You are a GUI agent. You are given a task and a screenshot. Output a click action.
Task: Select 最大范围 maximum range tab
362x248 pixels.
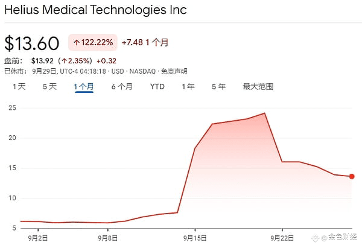pos(258,87)
